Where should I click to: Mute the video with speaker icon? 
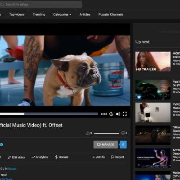point(118,114)
